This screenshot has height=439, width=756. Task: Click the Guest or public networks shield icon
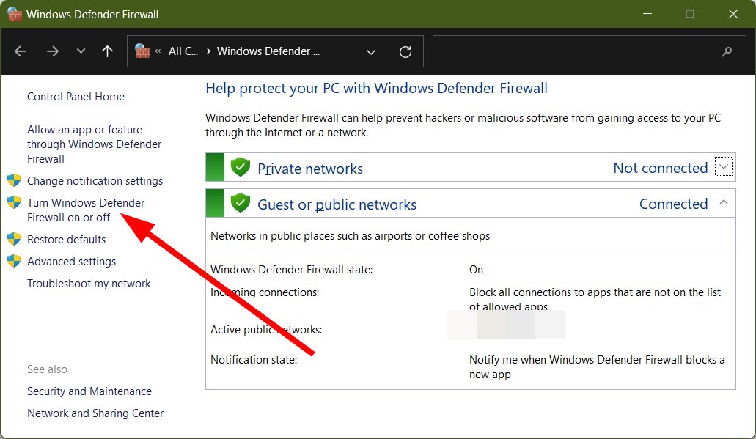click(x=240, y=204)
